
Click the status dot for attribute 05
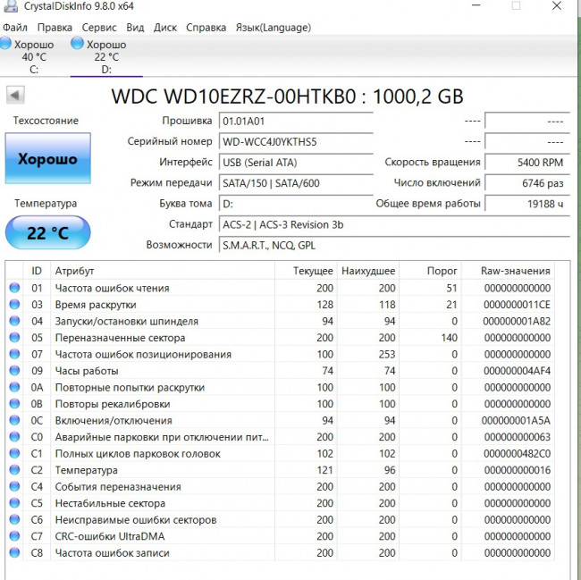pos(14,337)
